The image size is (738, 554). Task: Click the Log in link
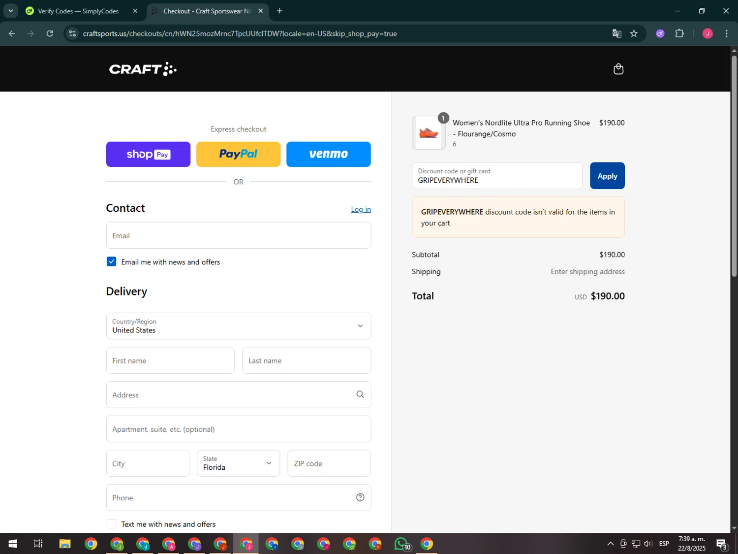pos(361,209)
